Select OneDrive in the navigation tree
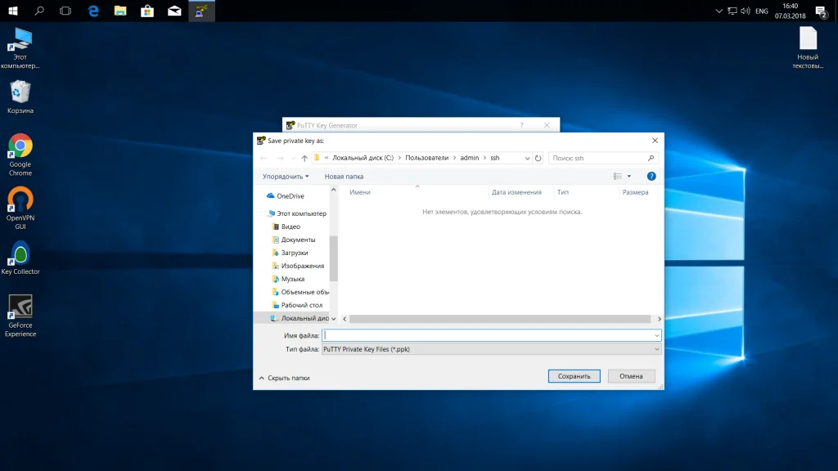Image resolution: width=838 pixels, height=471 pixels. click(x=290, y=196)
